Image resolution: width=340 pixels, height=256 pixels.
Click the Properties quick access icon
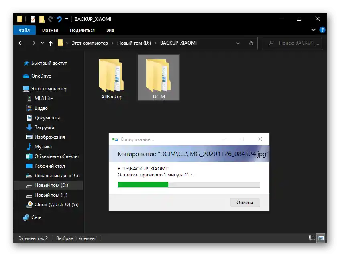click(x=33, y=19)
